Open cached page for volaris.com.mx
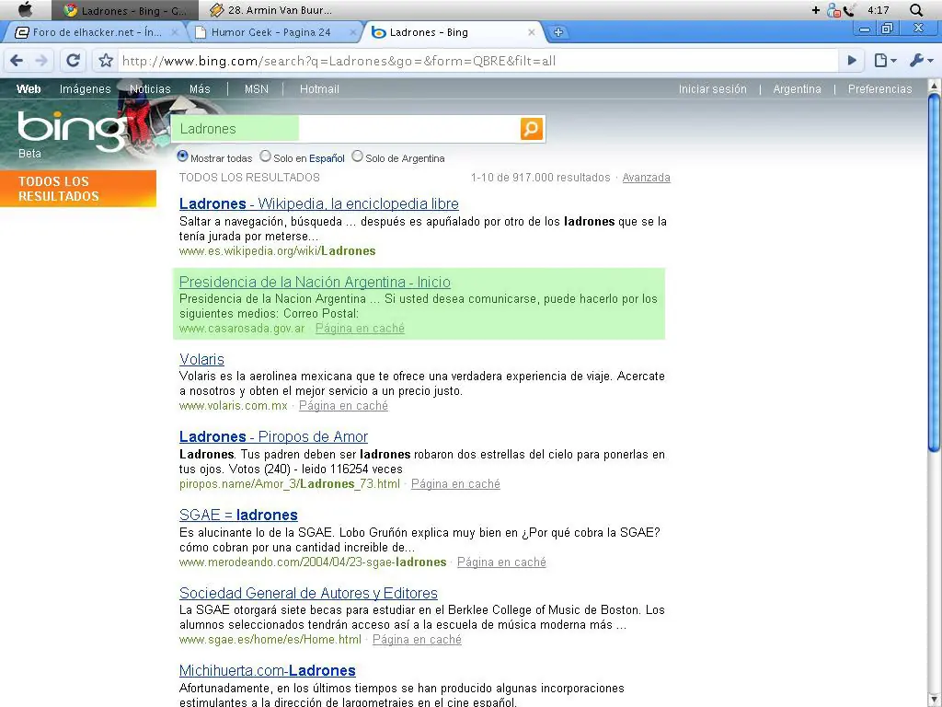 [x=344, y=406]
